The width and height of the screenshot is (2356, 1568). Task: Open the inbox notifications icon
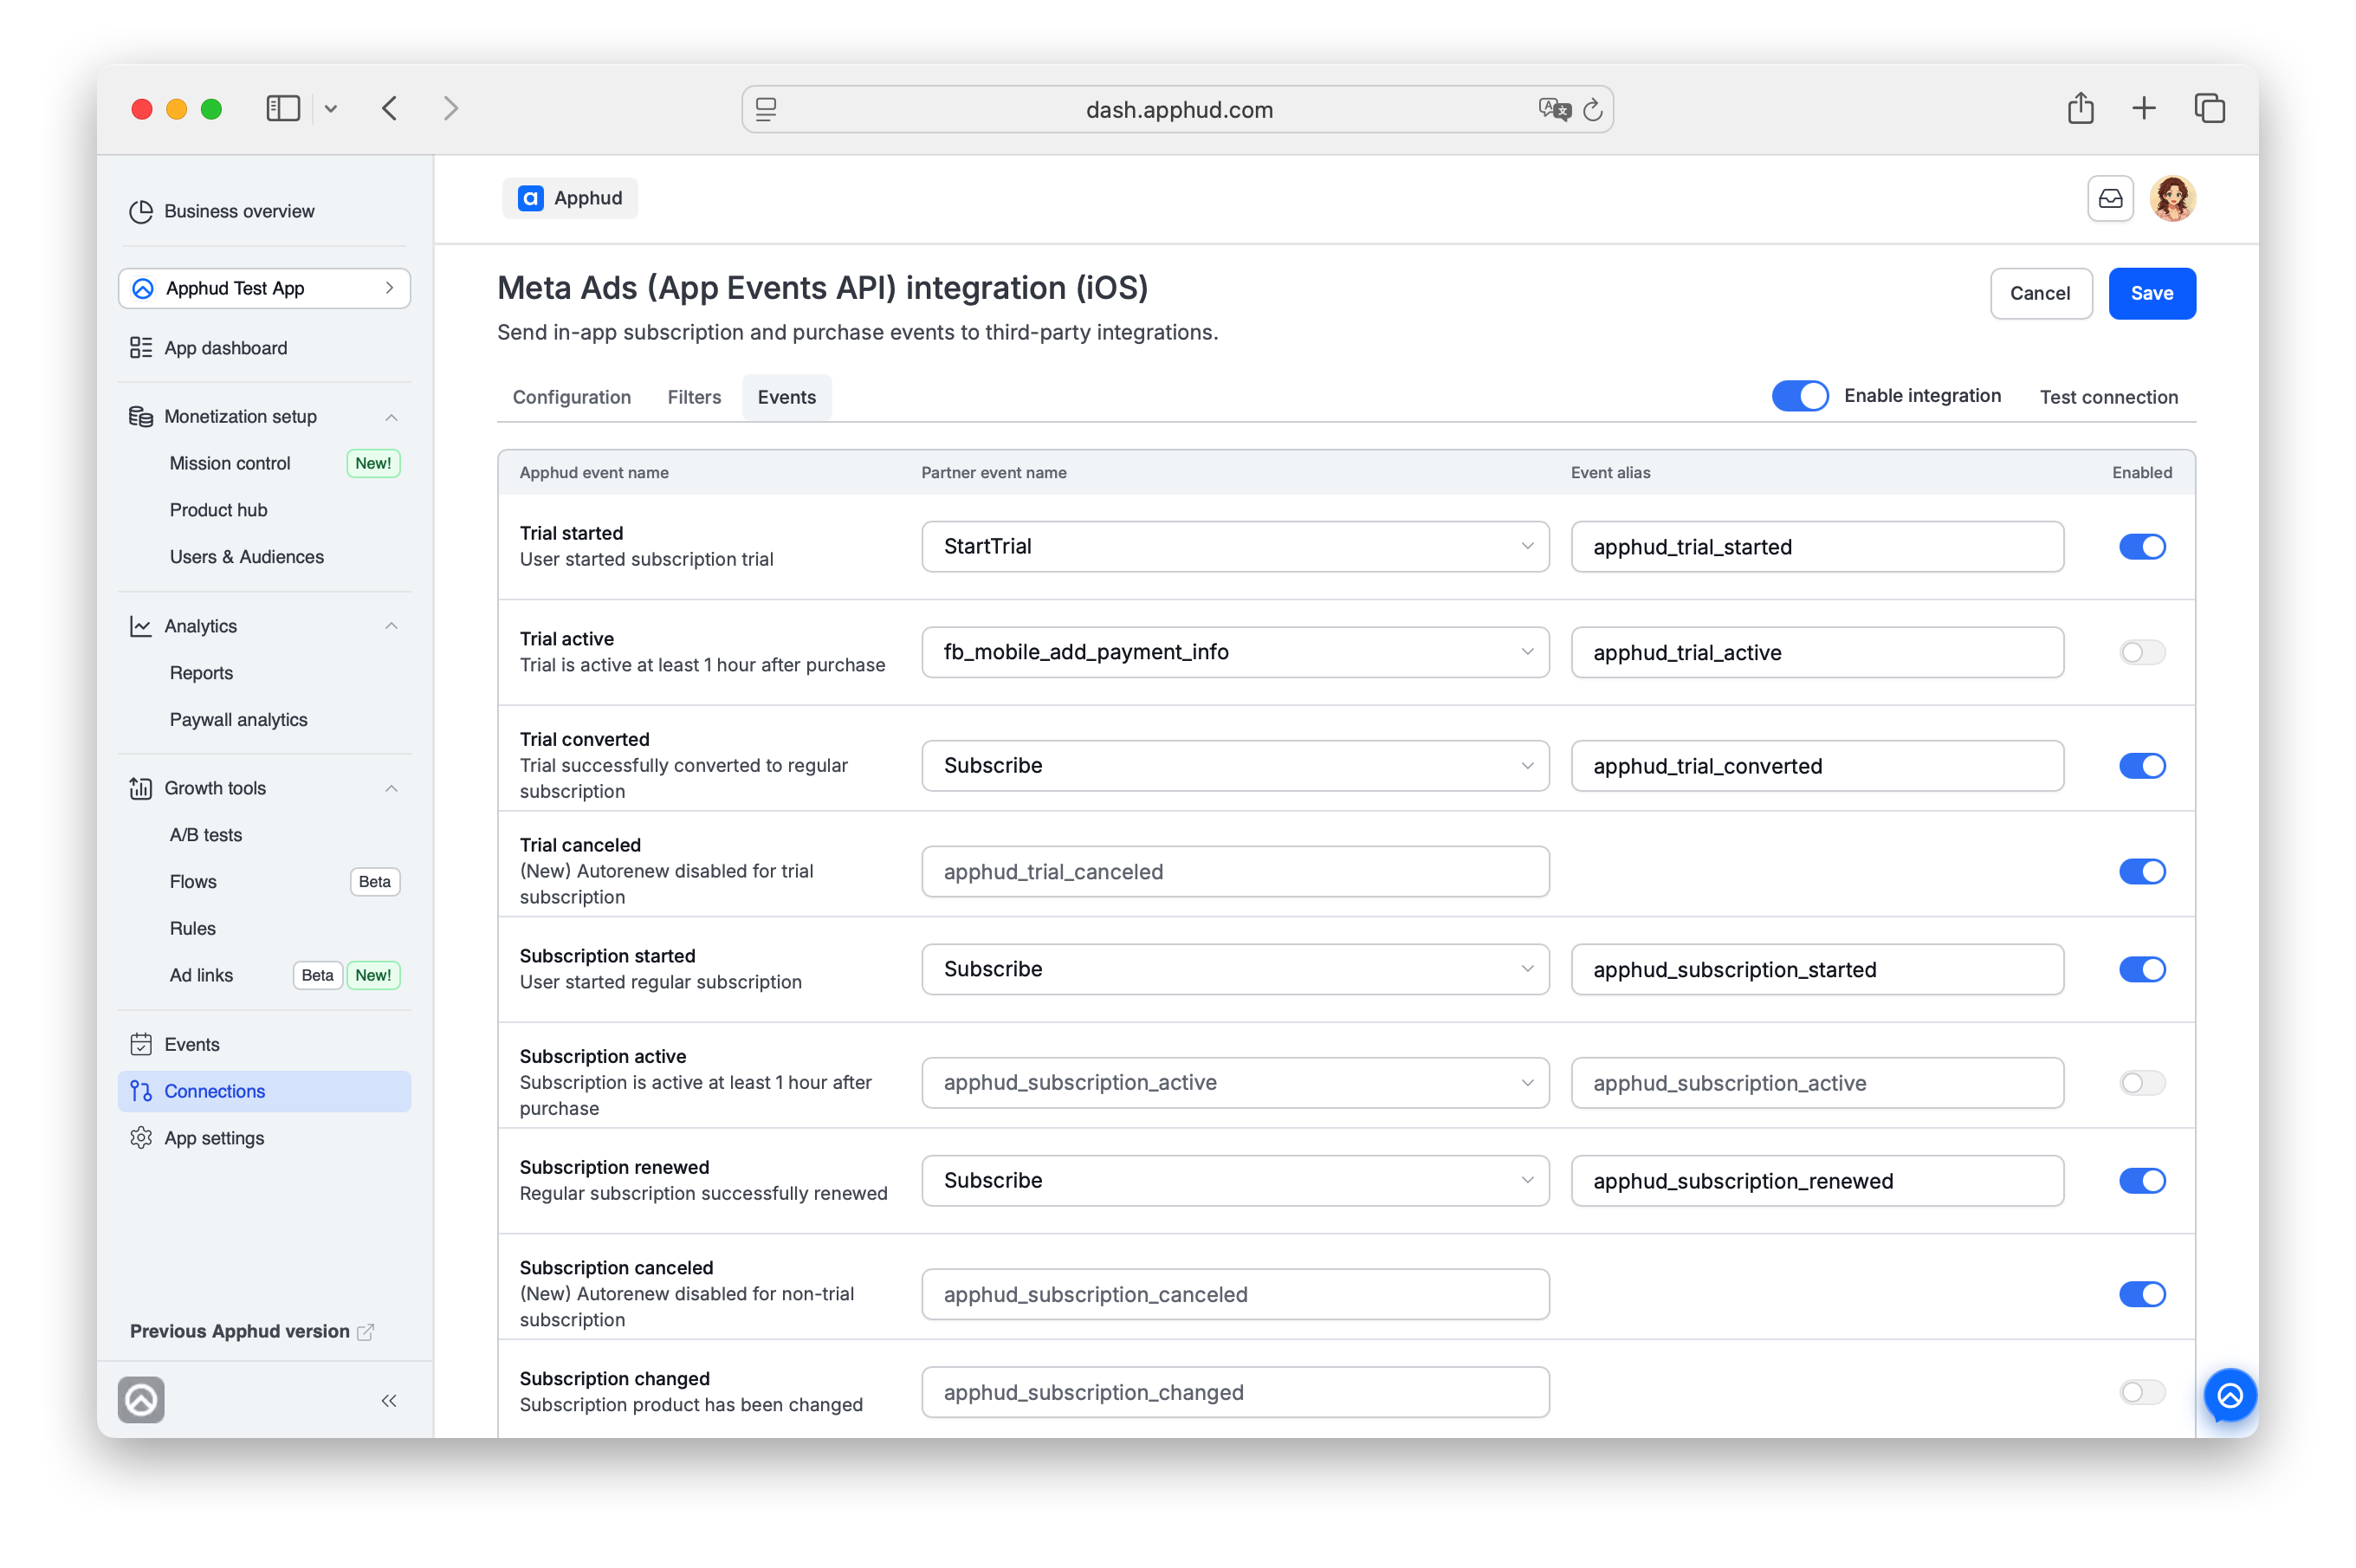pyautogui.click(x=2109, y=198)
